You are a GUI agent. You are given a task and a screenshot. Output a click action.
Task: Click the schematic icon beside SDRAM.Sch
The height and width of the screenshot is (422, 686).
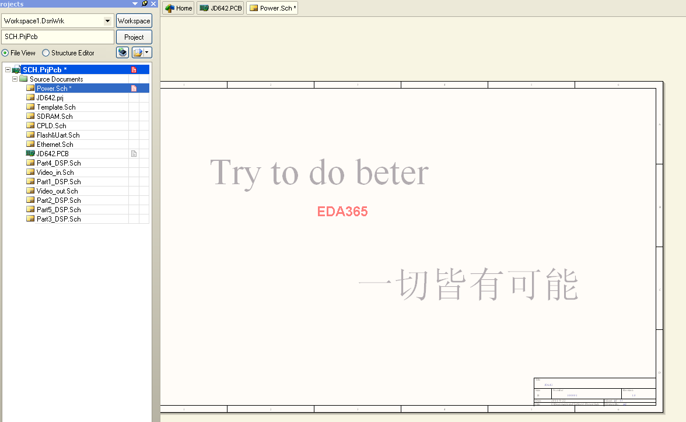pyautogui.click(x=30, y=116)
